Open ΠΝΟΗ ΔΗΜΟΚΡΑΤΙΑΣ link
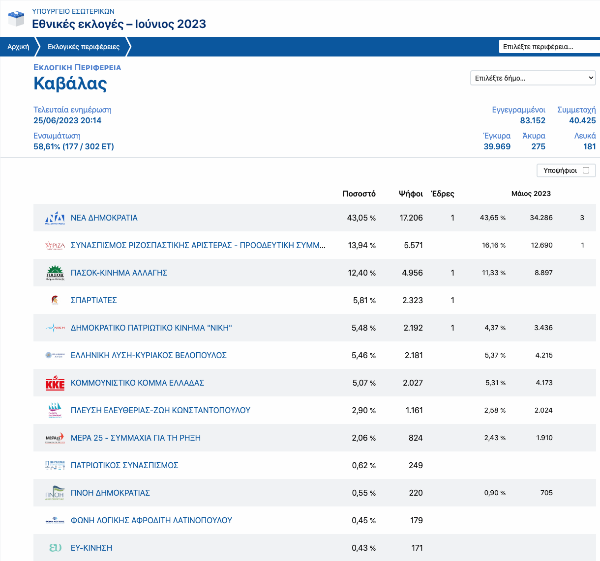This screenshot has height=561, width=600. coord(110,493)
